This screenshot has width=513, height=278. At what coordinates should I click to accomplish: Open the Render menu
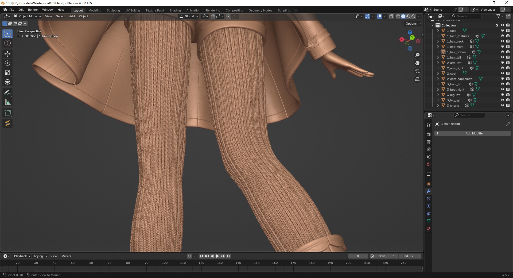click(33, 10)
